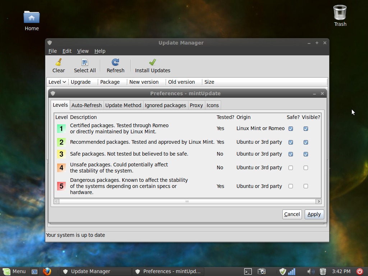The height and width of the screenshot is (276, 368).
Task: Enable Visible for level 4 Unsafe packages
Action: (x=305, y=167)
